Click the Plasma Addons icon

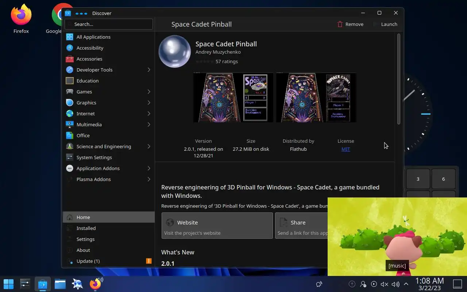tap(70, 179)
